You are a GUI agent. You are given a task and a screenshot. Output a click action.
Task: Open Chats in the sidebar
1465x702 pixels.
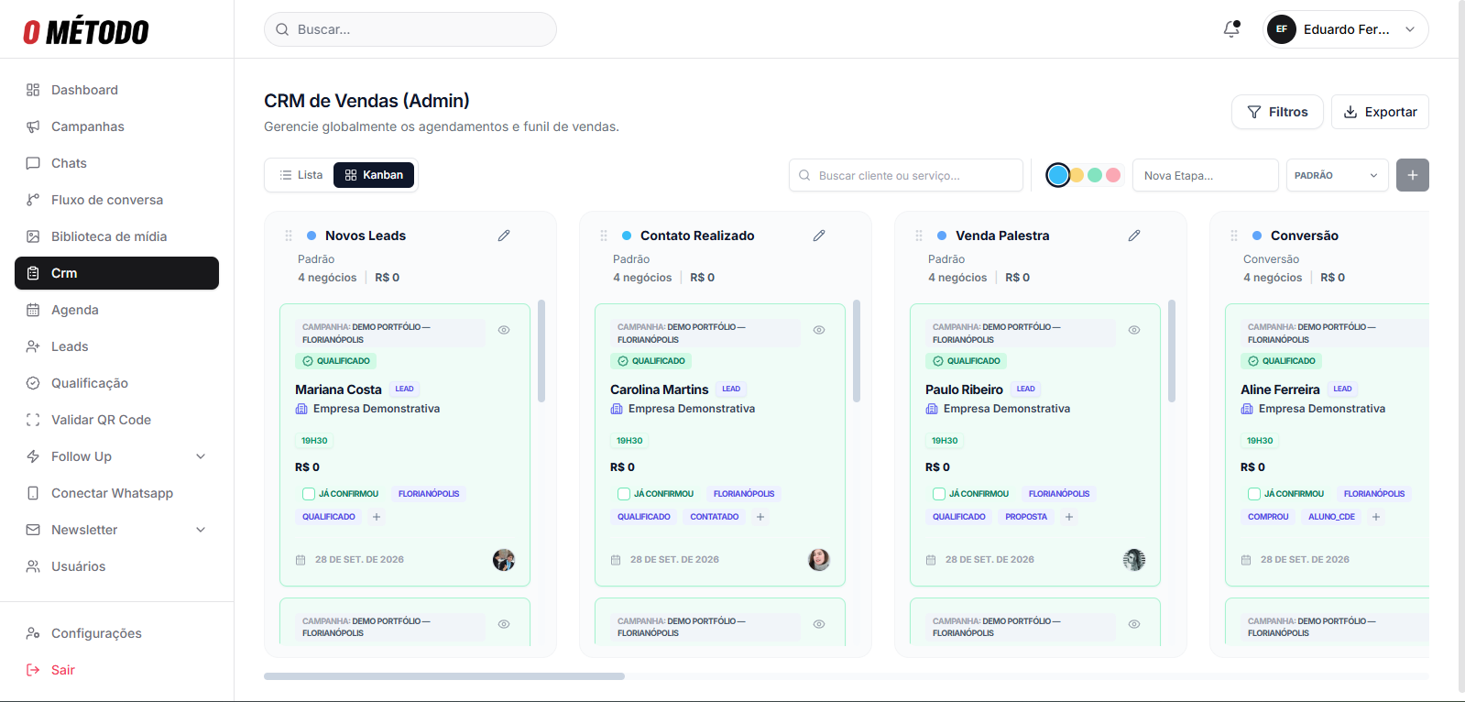point(116,163)
